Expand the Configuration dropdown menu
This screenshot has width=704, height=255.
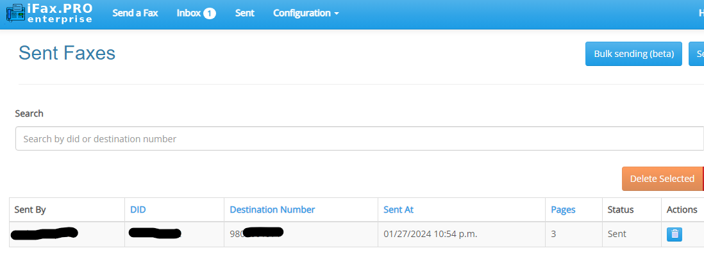point(306,13)
